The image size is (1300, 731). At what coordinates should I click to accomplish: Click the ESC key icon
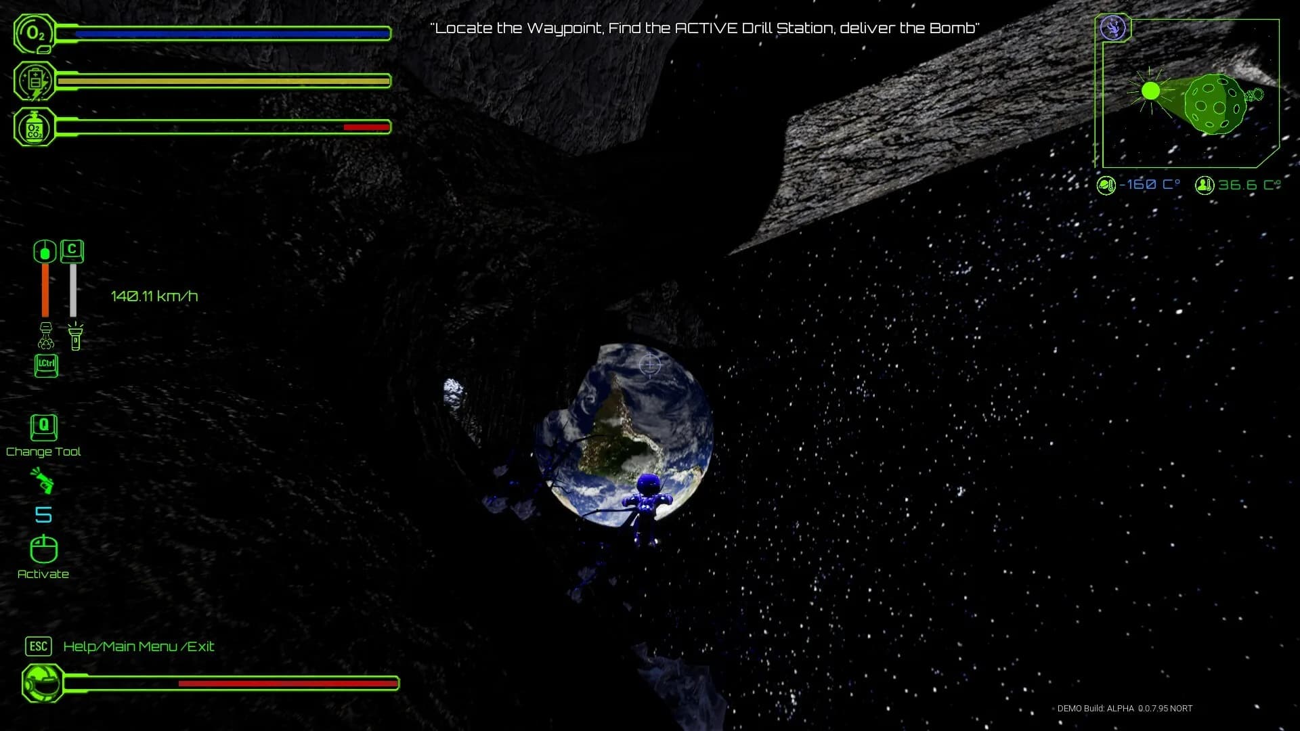[39, 646]
